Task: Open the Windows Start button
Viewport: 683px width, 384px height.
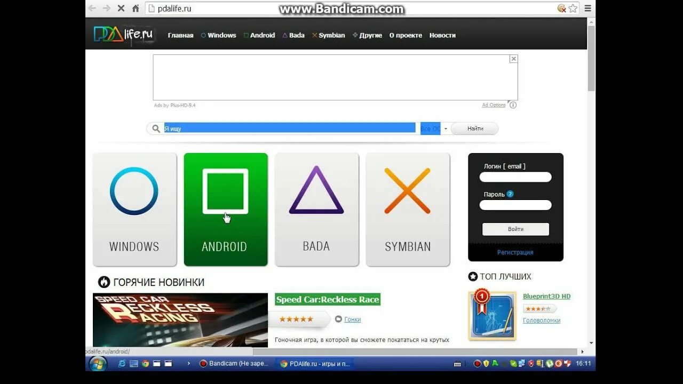Action: [x=98, y=364]
